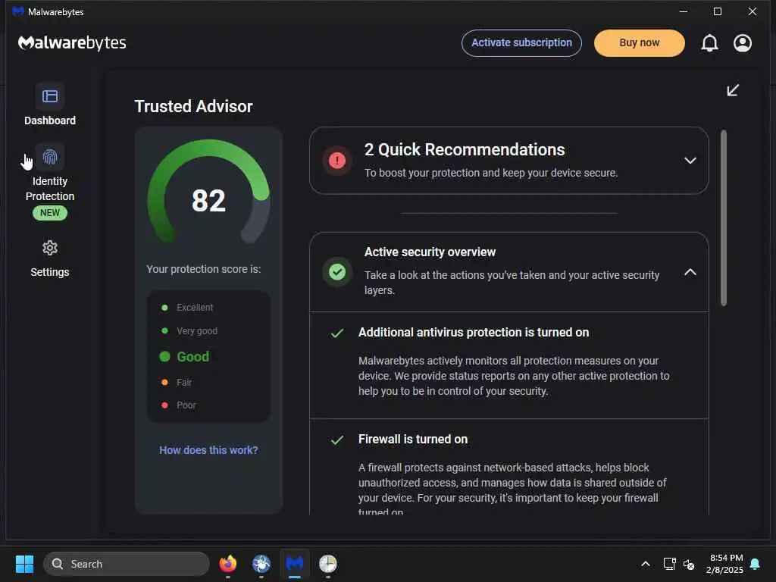This screenshot has height=582, width=776.
Task: Show hidden system tray icons
Action: point(646,564)
